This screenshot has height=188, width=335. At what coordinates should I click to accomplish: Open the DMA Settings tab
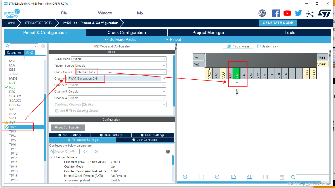111,135
